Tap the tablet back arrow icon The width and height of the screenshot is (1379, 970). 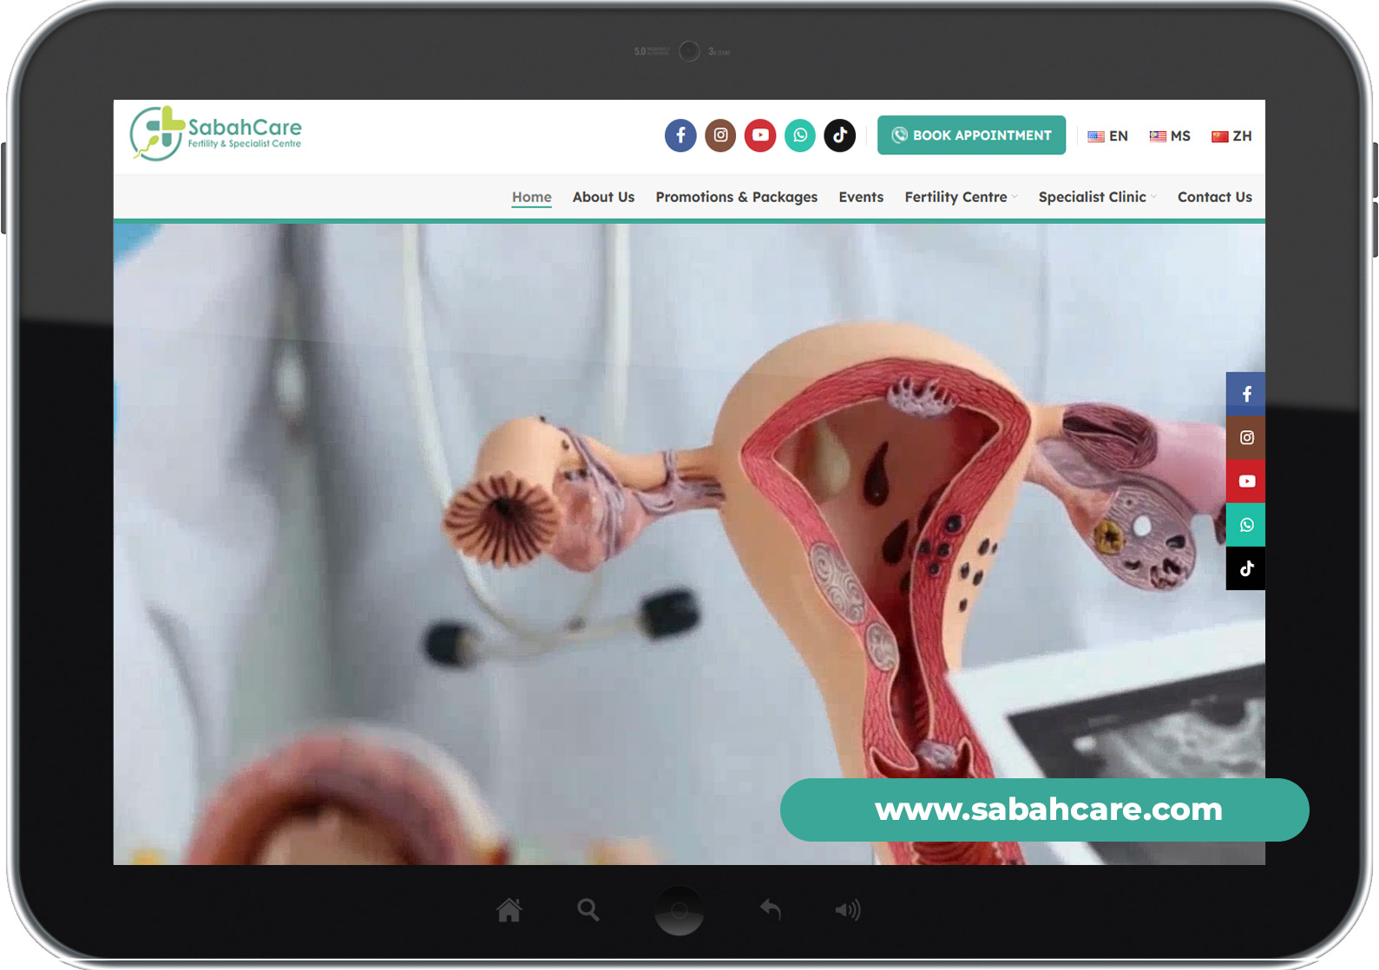click(x=770, y=909)
